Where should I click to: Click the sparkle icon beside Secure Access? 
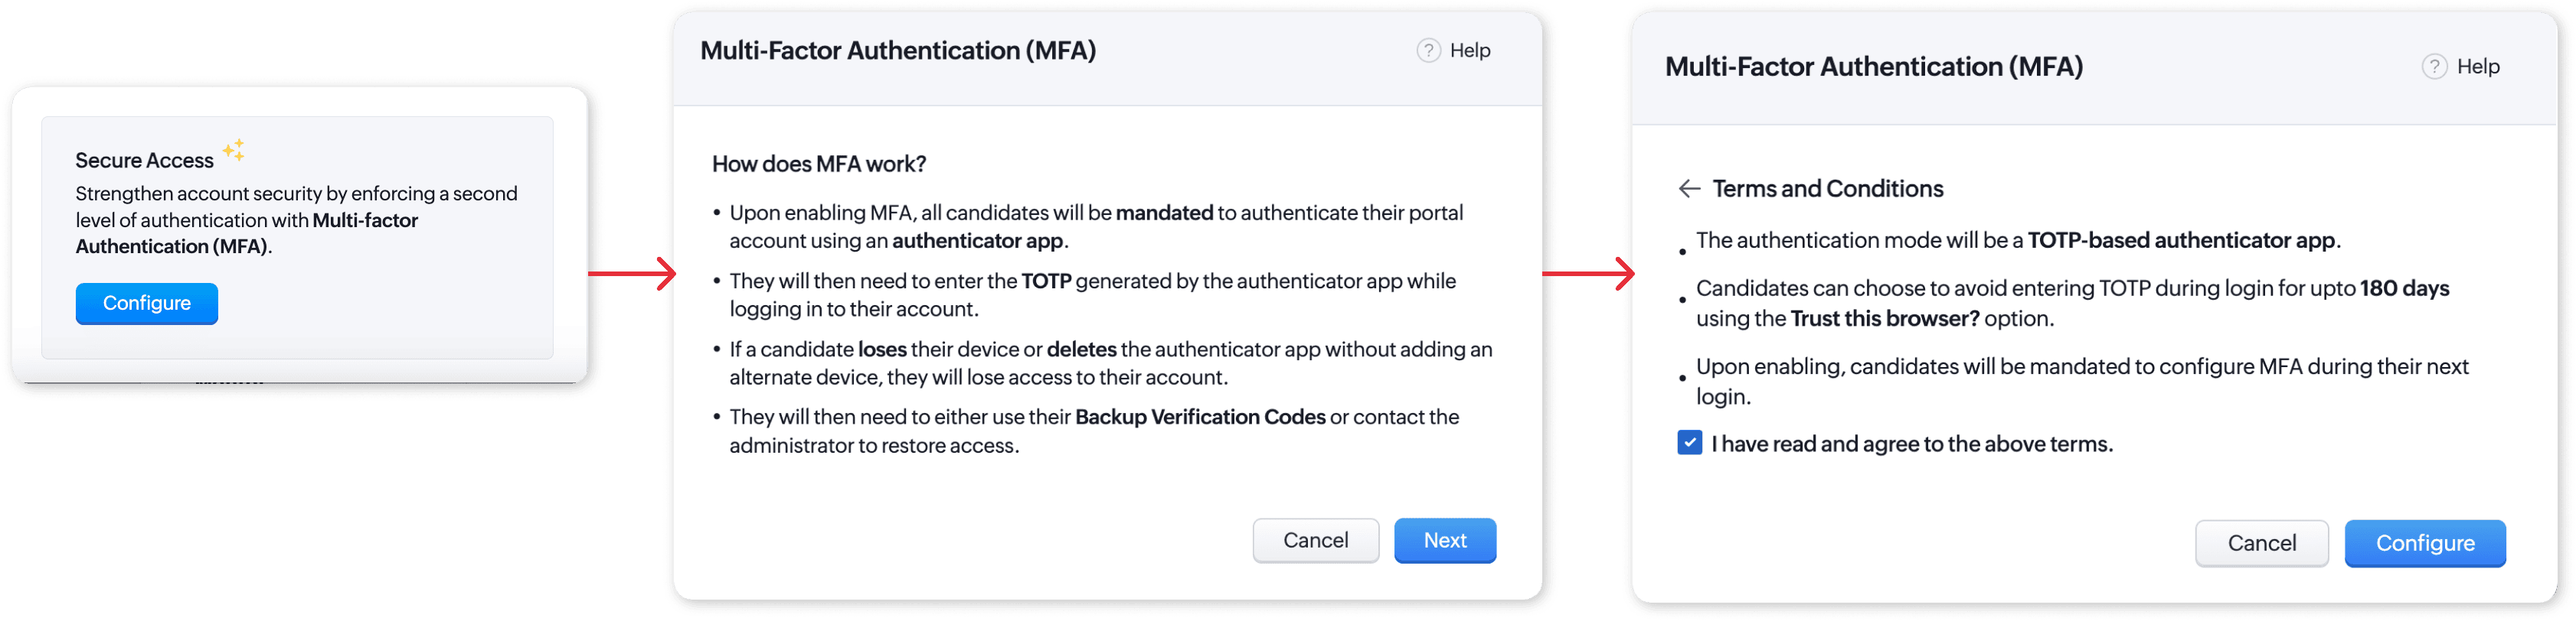click(x=234, y=150)
